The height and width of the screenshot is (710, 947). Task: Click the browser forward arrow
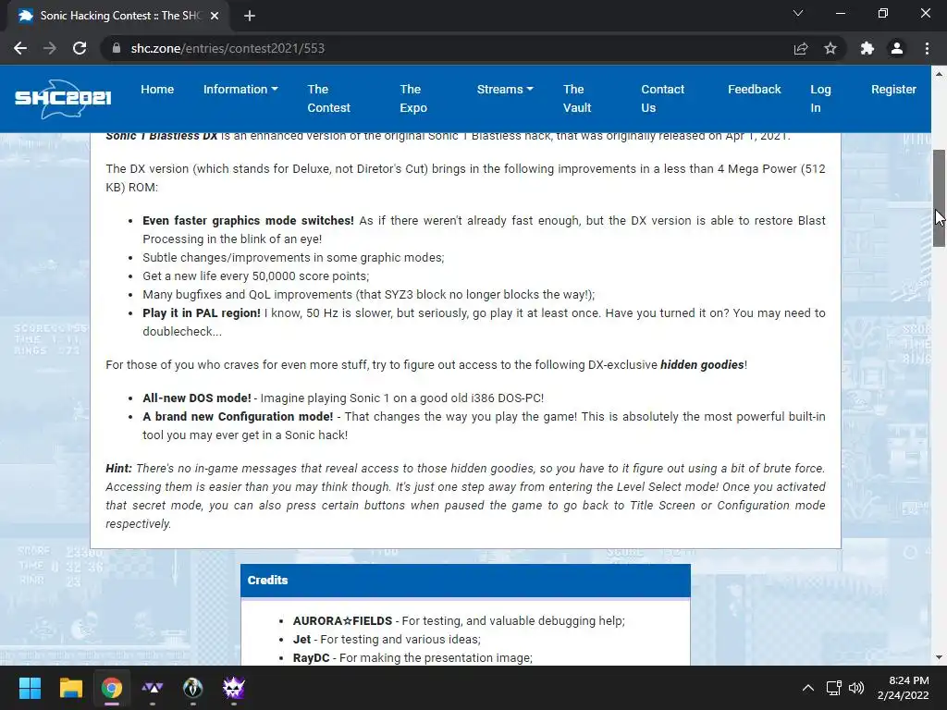click(x=50, y=48)
